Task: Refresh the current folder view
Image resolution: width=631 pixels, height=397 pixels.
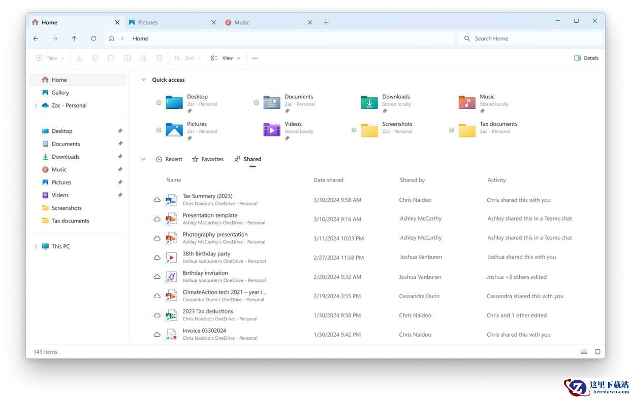Action: point(93,38)
